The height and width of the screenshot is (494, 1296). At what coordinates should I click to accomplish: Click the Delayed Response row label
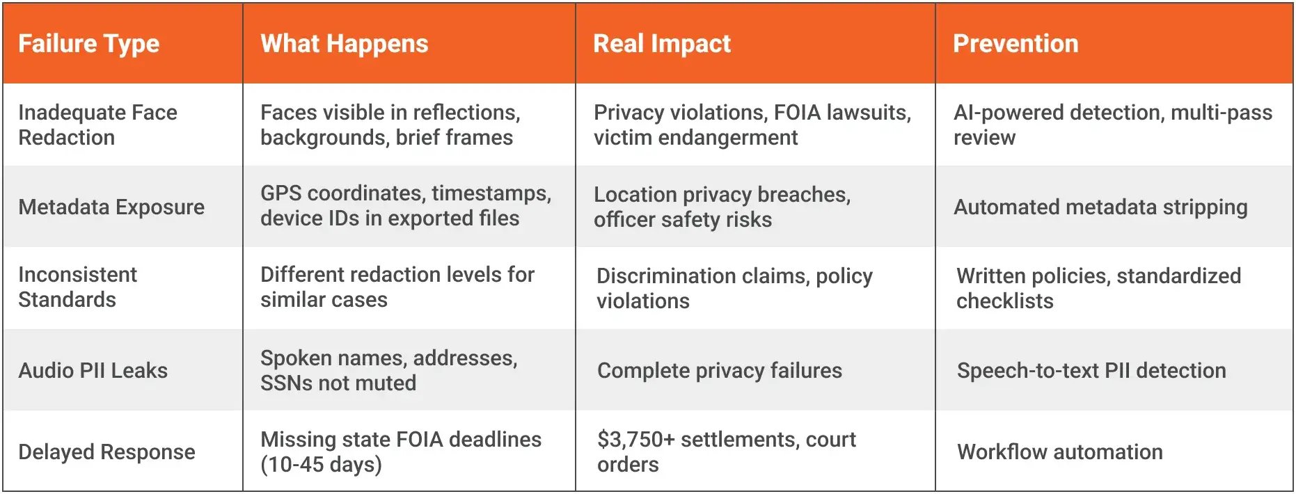(106, 452)
